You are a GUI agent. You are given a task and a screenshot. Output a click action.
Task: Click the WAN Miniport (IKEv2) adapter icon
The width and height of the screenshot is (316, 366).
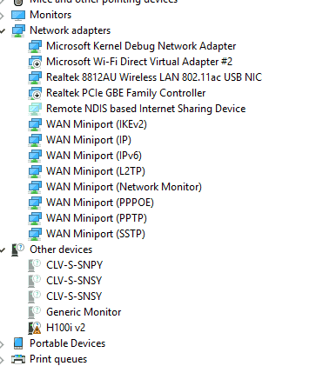tap(35, 124)
